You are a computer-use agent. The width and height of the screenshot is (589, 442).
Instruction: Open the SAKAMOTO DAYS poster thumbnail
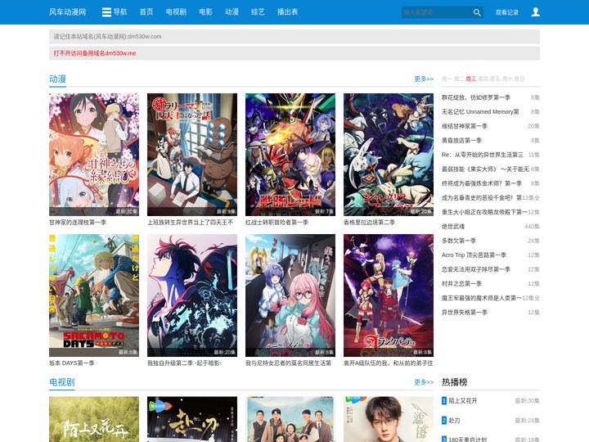pyautogui.click(x=94, y=295)
